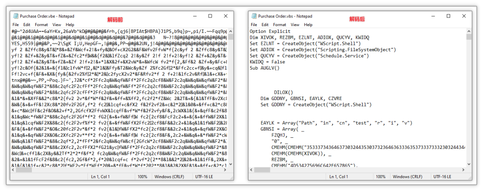The height and width of the screenshot is (191, 483).
Task: Click the 'CMEHM(CMEHM(XIVOK)), _' line
Action: [302, 153]
